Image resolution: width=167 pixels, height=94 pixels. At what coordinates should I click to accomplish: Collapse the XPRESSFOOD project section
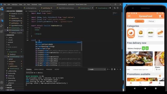coord(14,35)
